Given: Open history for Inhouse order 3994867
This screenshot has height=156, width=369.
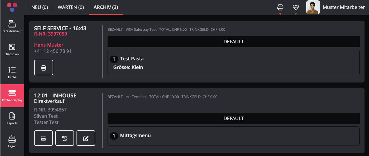Looking at the screenshot, I should coord(65,138).
